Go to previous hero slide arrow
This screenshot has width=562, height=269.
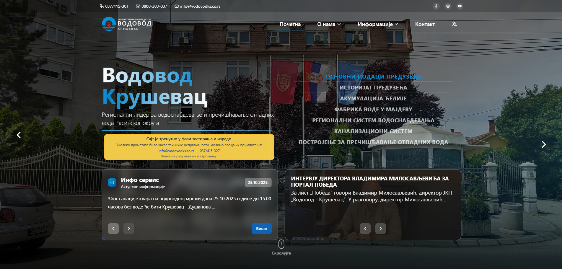coord(19,135)
